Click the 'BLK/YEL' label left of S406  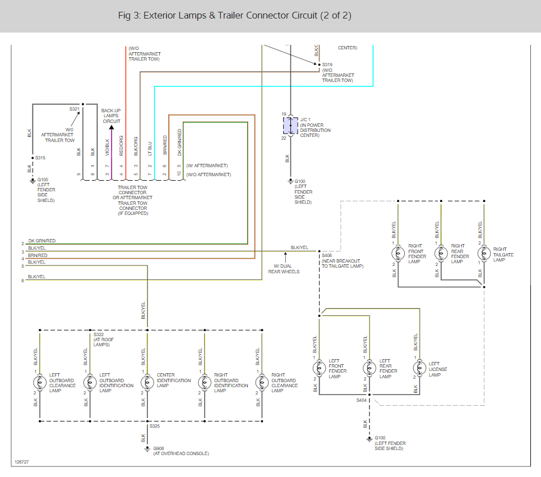(x=299, y=247)
